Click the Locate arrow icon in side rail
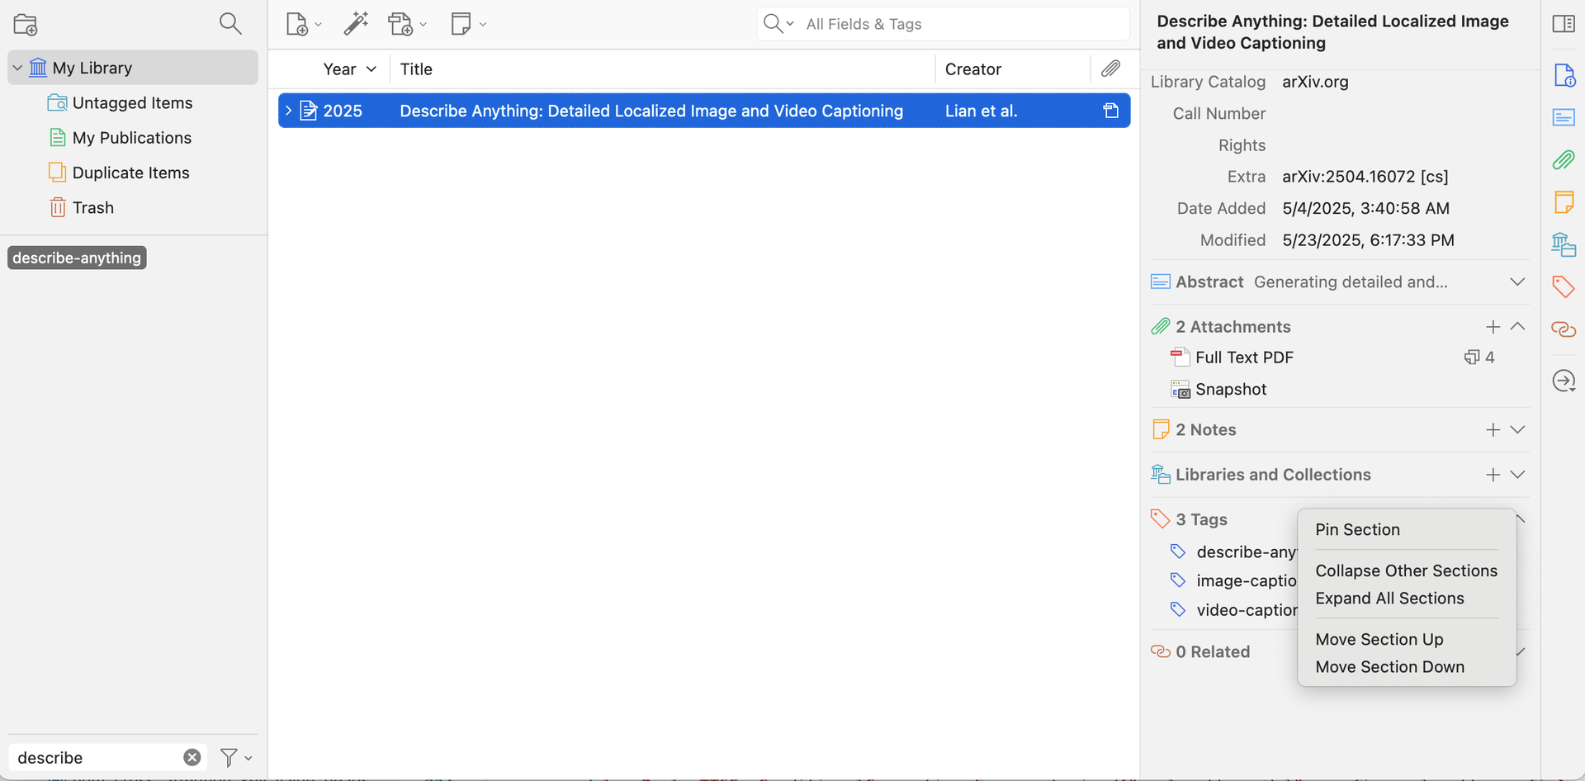1585x781 pixels. (1563, 381)
